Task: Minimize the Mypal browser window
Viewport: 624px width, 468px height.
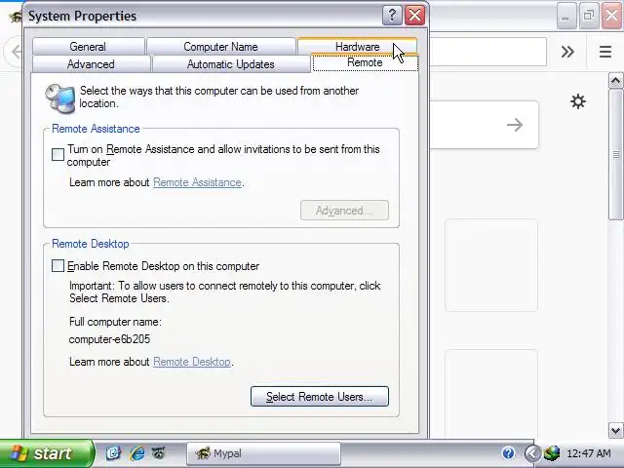Action: click(565, 16)
